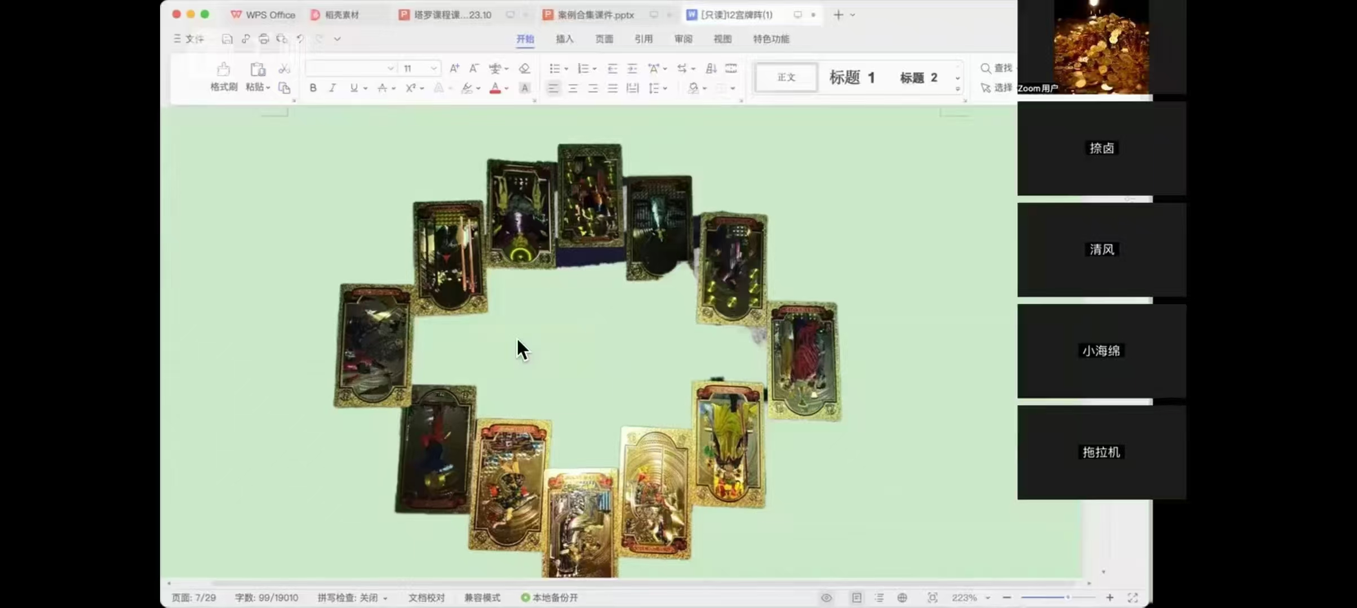Click the Decrease font size icon

[x=474, y=68]
